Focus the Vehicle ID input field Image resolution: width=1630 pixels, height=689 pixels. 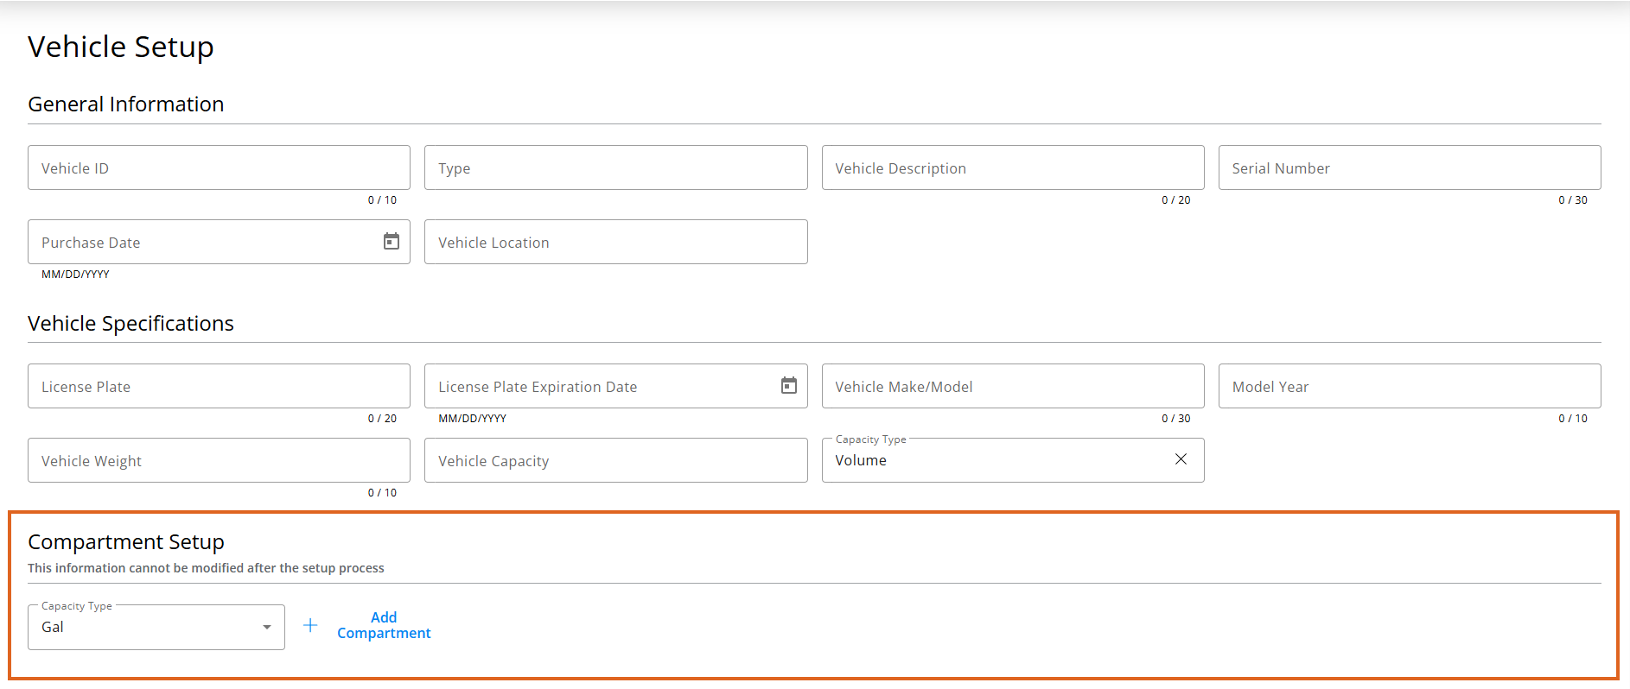pos(219,168)
